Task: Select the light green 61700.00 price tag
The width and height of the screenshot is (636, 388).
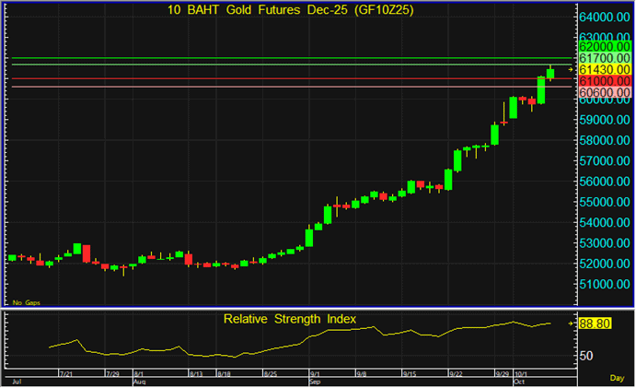Action: [605, 57]
